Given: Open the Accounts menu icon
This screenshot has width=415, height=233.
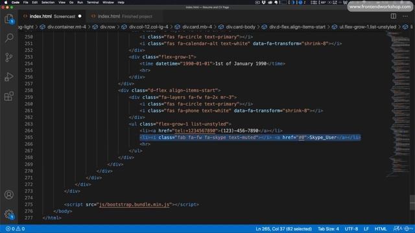Looking at the screenshot, I should pyautogui.click(x=9, y=195).
